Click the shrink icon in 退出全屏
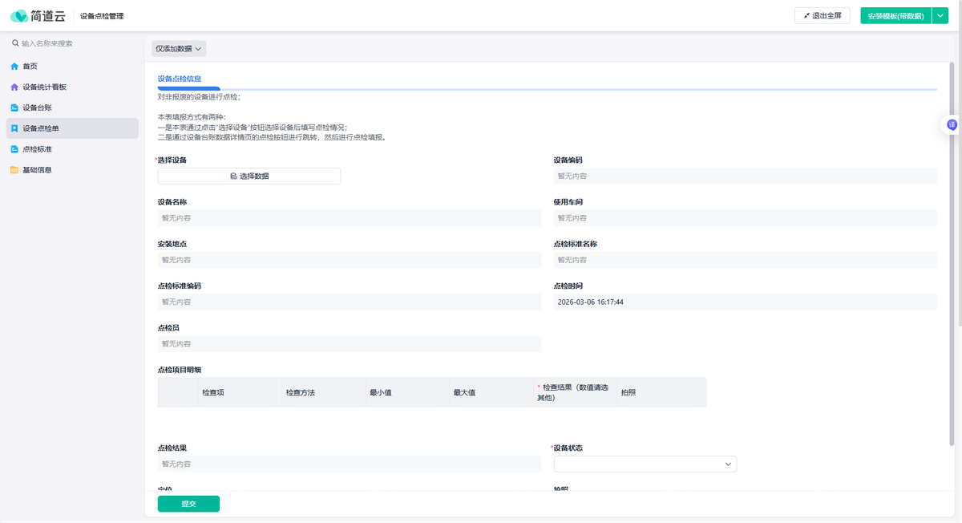962x523 pixels. pyautogui.click(x=806, y=16)
